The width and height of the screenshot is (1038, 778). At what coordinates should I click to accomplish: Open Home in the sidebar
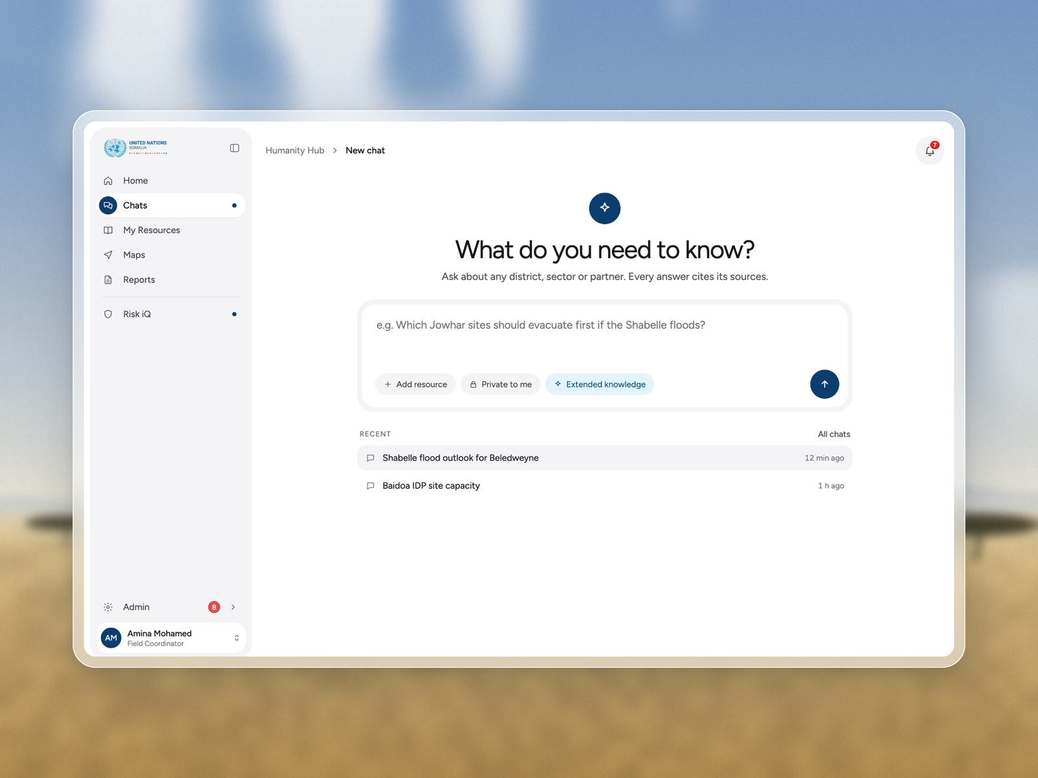171,181
